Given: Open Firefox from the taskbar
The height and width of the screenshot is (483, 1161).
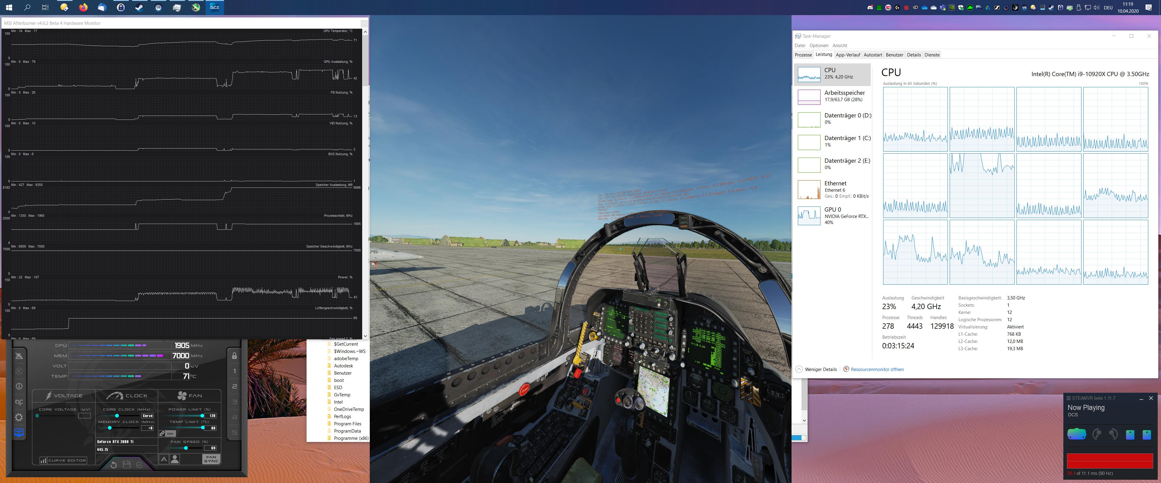Looking at the screenshot, I should (x=83, y=7).
